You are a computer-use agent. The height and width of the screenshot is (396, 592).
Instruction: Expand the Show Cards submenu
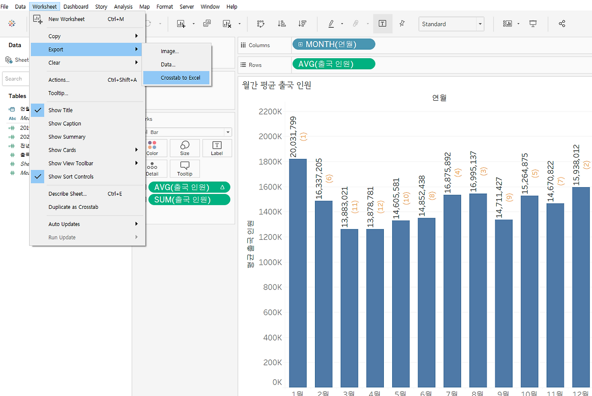62,150
